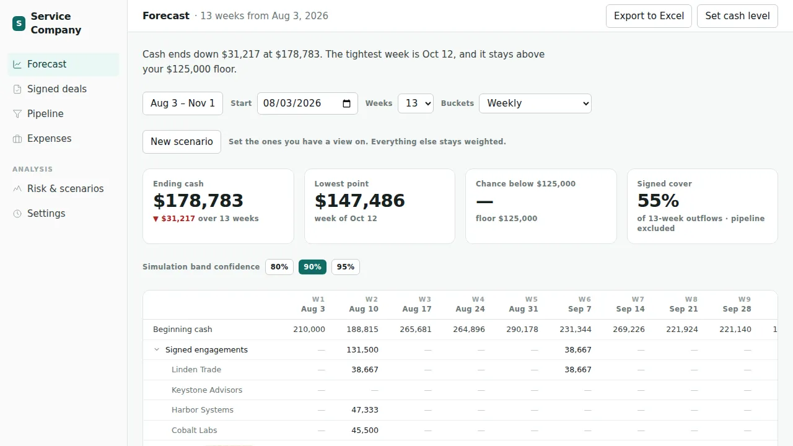Click the Service Company logo icon

(19, 24)
